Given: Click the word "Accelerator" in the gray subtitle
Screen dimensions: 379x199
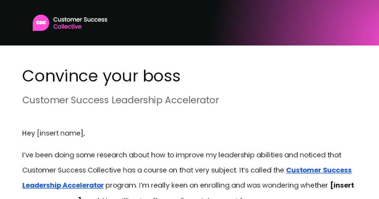Looking at the screenshot, I should (192, 100).
